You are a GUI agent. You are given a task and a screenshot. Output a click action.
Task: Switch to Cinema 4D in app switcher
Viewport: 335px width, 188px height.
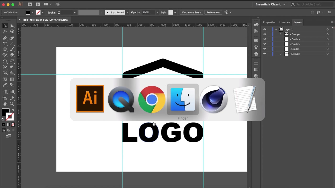214,99
